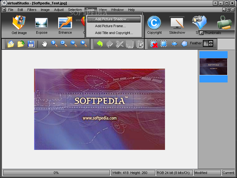Open the Filters menu
Viewport: 237px width, 178px height.
click(x=32, y=10)
